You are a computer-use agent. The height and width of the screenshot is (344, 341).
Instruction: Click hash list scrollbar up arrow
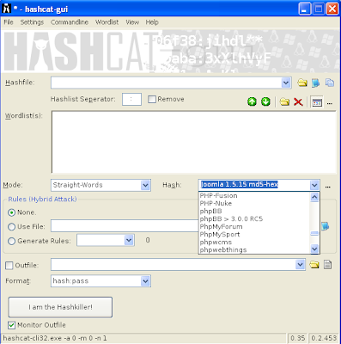pyautogui.click(x=314, y=197)
